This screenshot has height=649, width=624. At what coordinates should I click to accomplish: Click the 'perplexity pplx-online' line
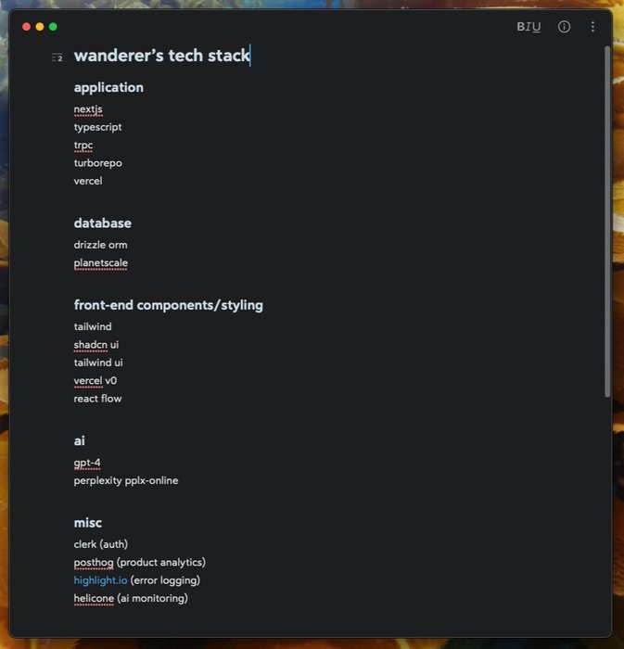click(x=126, y=481)
